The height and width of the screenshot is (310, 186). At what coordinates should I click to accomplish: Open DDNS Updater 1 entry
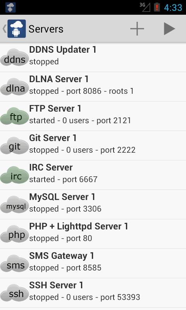(x=93, y=57)
